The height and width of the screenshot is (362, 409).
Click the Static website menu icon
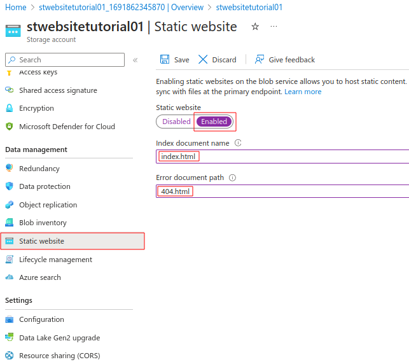[x=10, y=241]
